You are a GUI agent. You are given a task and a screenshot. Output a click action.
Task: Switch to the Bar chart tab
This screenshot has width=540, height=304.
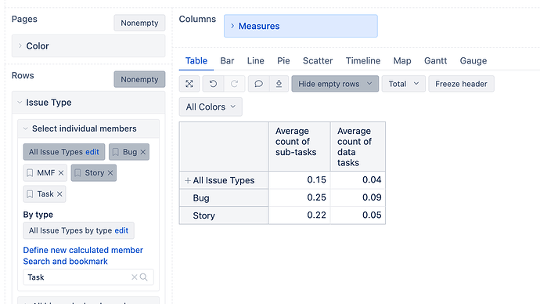[227, 60]
